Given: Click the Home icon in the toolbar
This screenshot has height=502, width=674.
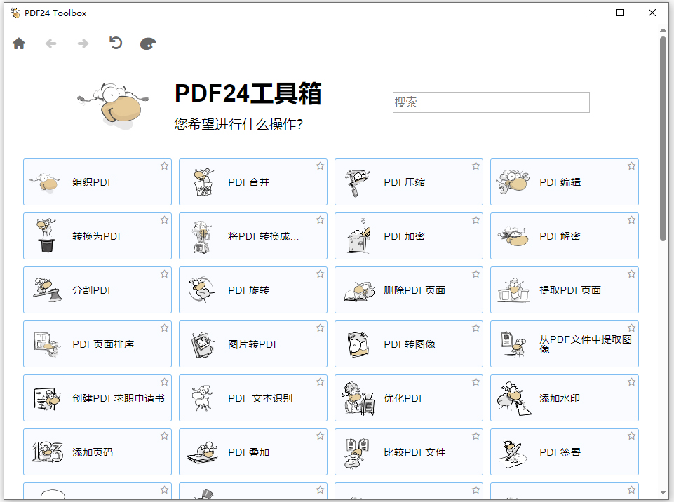Looking at the screenshot, I should [19, 43].
